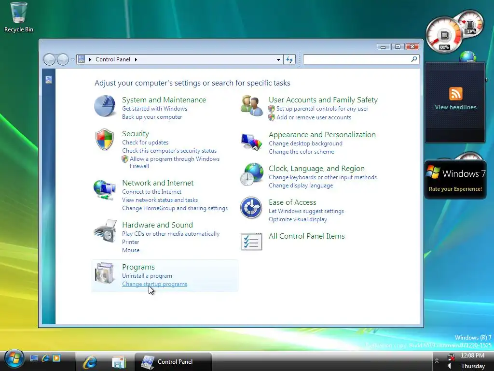Click the Refresh button by the address bar
The image size is (494, 371).
(289, 59)
